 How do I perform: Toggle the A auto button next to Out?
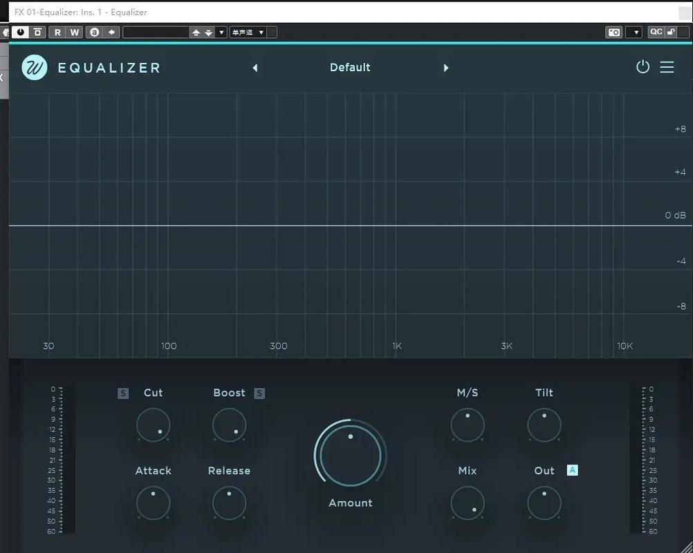[572, 470]
